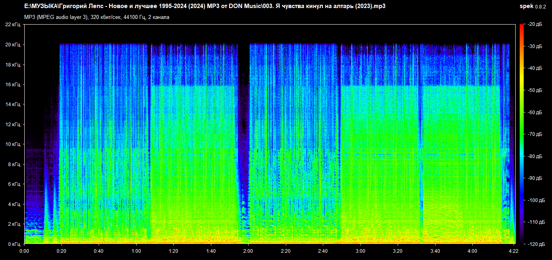Click the dark quiet gap near 2:00 in spectrogram

click(x=243, y=121)
